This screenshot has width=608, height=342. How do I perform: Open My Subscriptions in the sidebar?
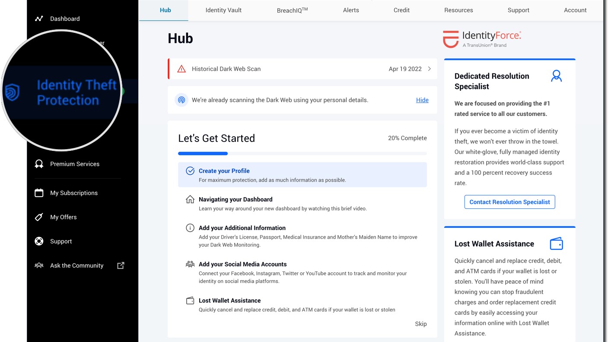pos(74,193)
